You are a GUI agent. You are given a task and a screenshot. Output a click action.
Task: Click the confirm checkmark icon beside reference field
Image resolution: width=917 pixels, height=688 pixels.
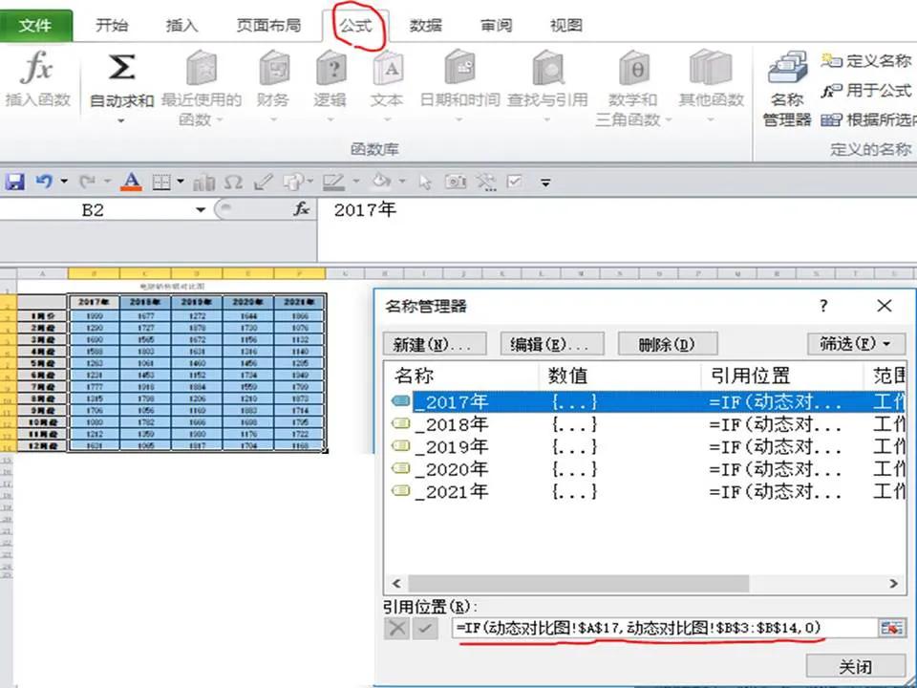(x=425, y=629)
